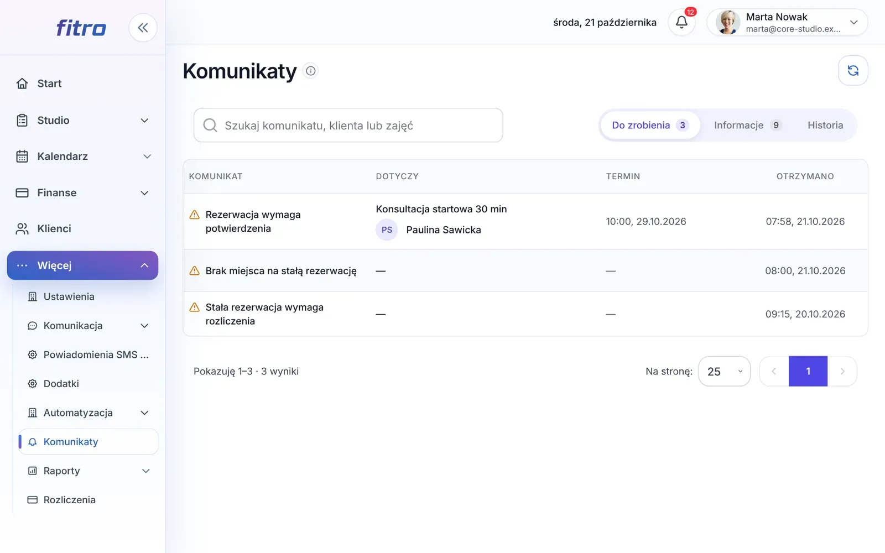Switch to the Historia tab
The image size is (885, 553).
[825, 125]
